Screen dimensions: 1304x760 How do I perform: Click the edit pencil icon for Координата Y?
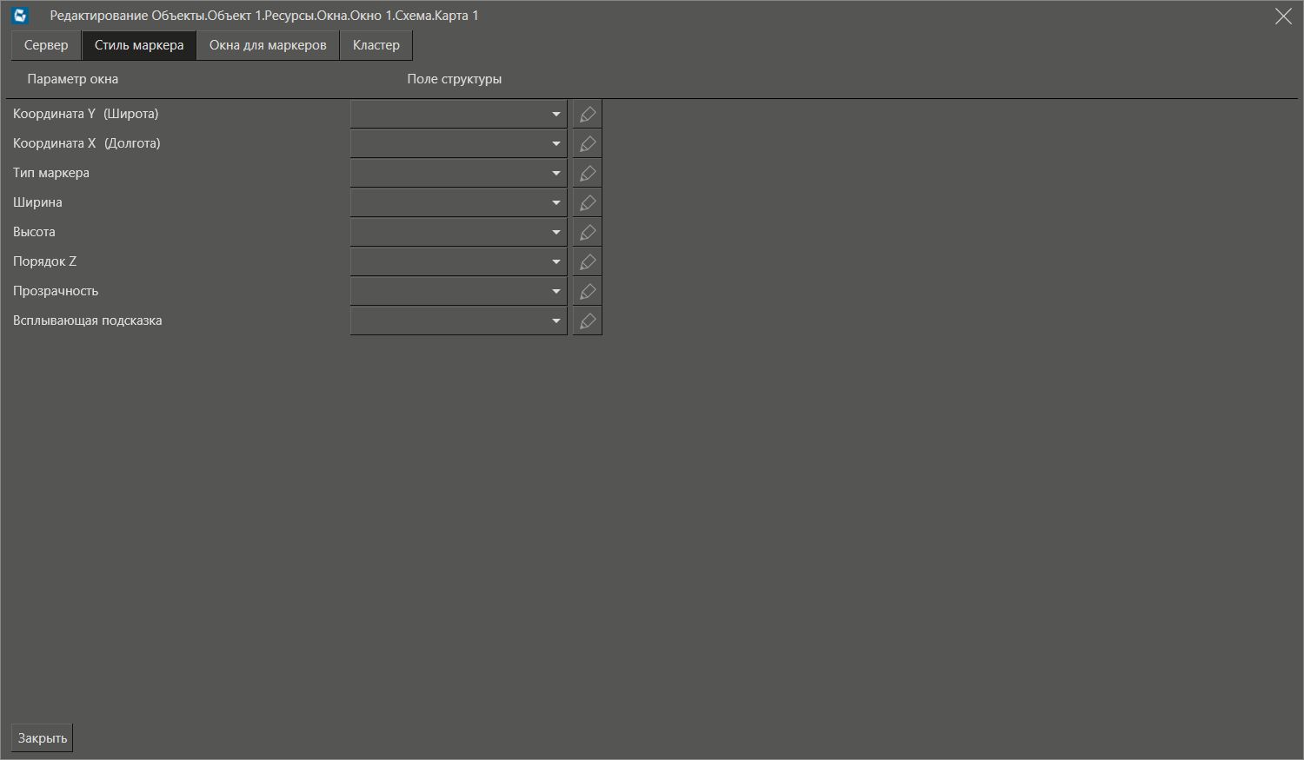tap(588, 115)
